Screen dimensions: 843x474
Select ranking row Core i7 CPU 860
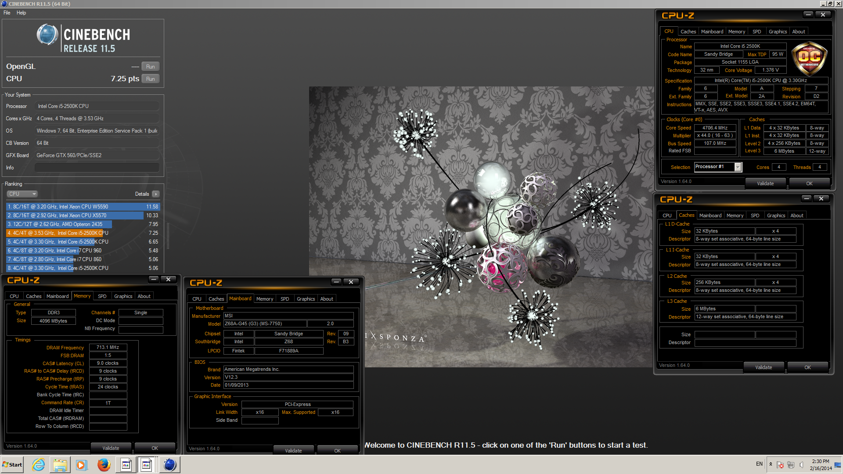(x=83, y=259)
